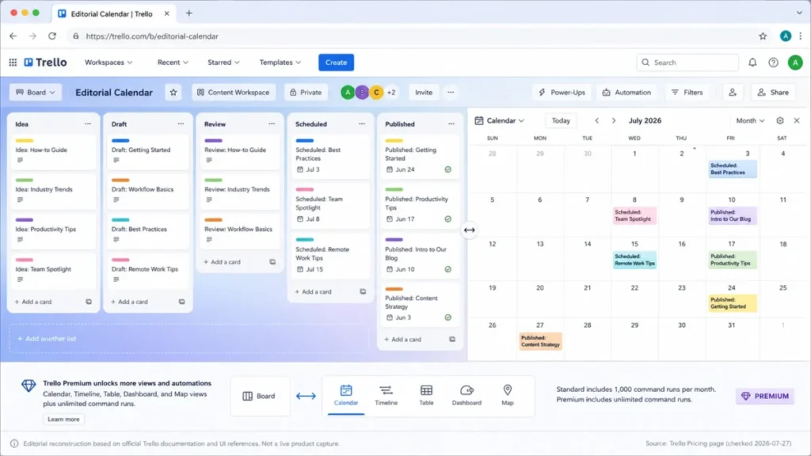
Task: Open the Calendar view dropdown
Action: [500, 120]
